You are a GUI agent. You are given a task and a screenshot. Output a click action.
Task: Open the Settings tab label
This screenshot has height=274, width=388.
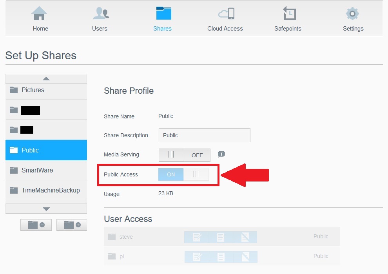click(353, 29)
